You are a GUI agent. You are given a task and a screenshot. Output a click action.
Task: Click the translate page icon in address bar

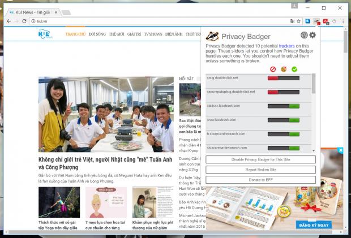[291, 21]
